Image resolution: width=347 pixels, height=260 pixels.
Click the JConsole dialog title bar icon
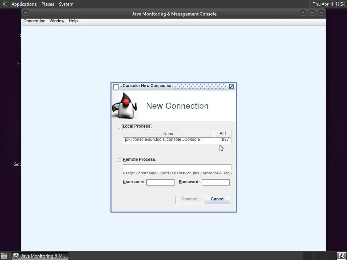pyautogui.click(x=116, y=86)
